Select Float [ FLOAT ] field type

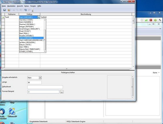32,31
